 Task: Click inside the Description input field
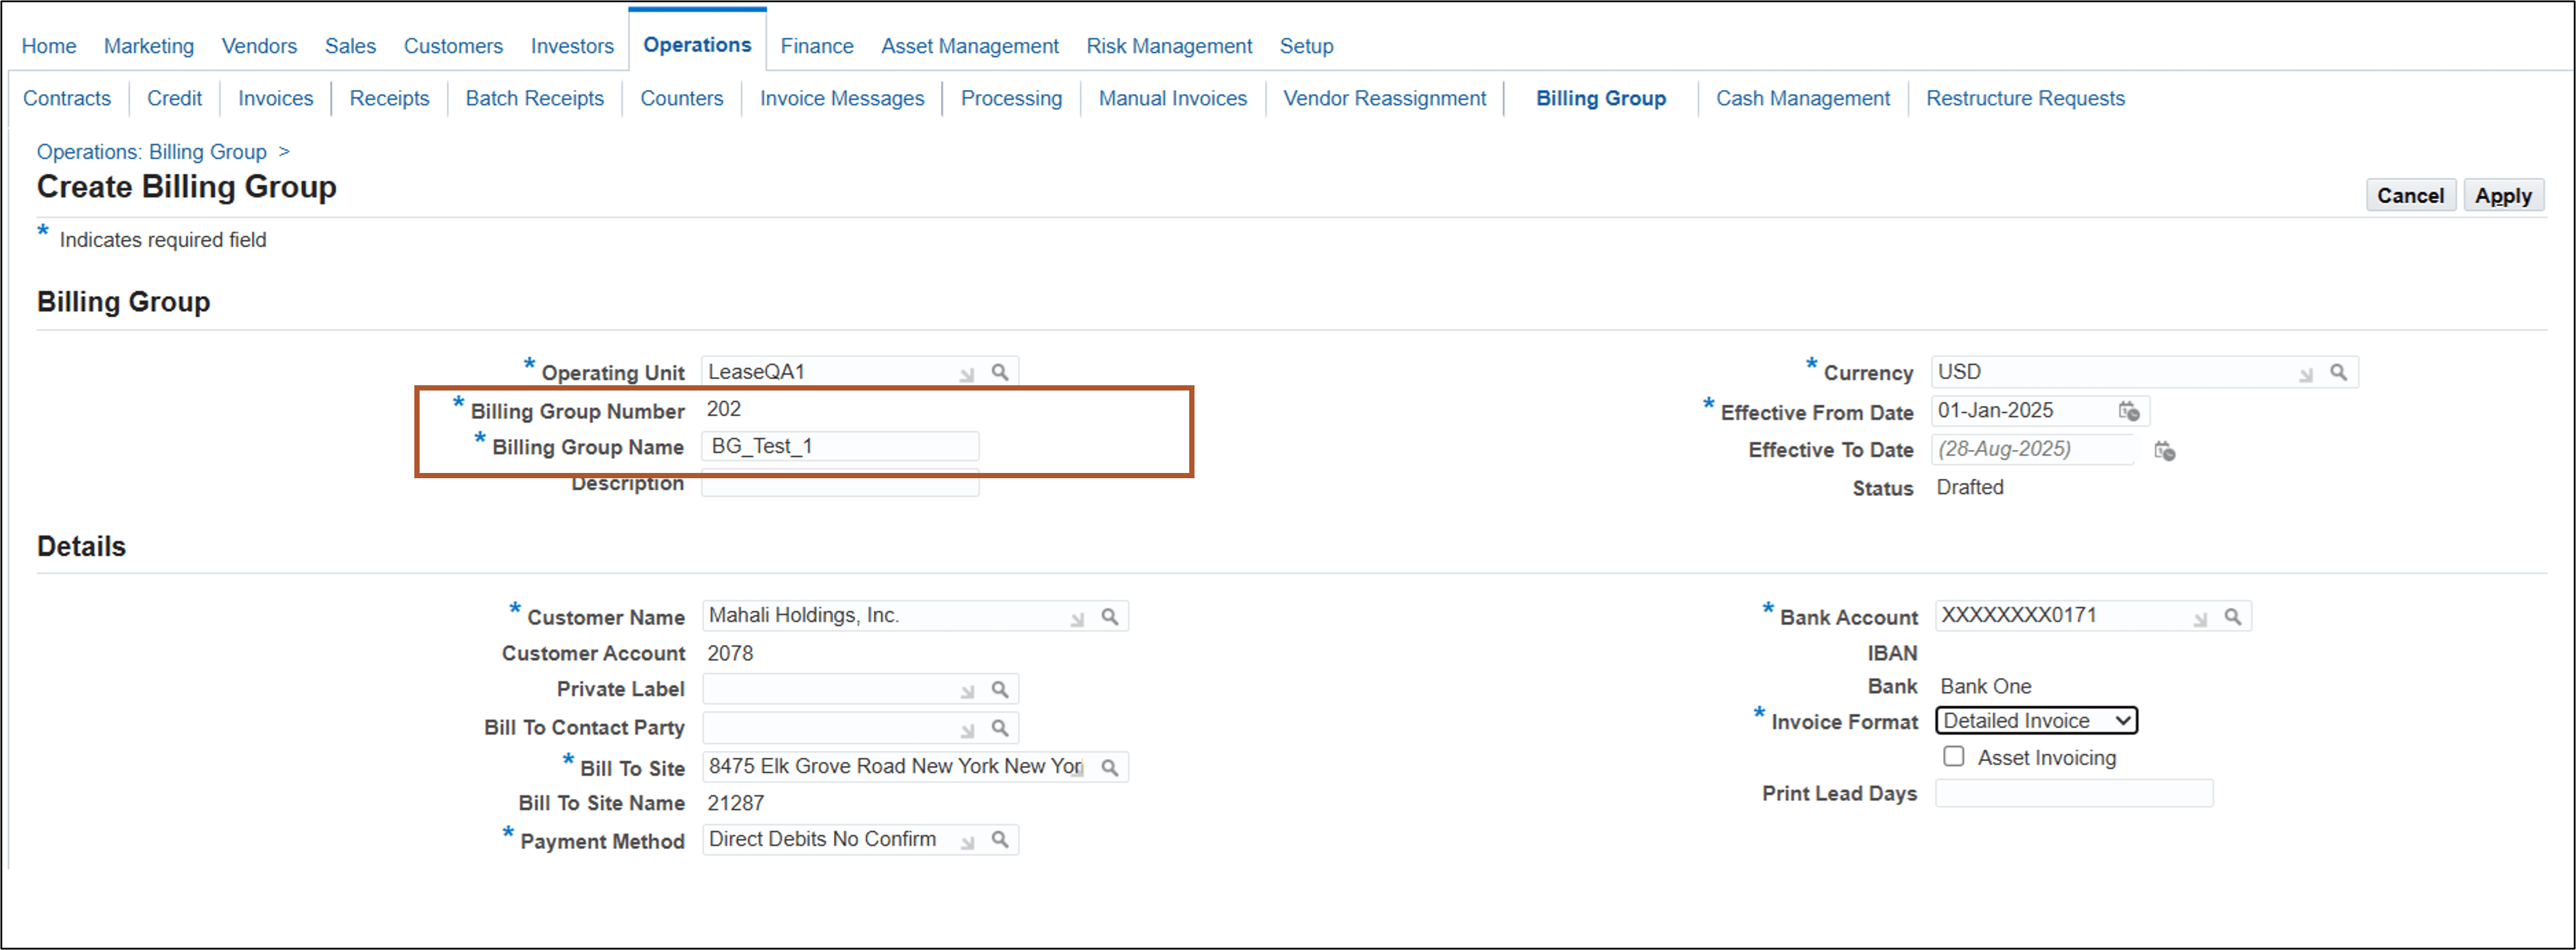[840, 483]
